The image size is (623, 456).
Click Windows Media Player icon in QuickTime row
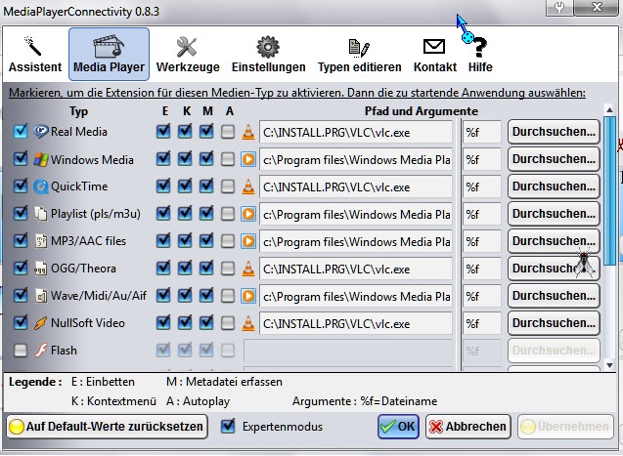coord(248,187)
